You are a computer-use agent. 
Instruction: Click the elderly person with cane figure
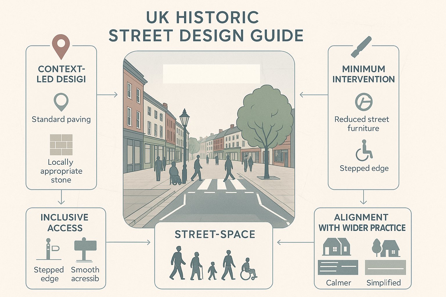[197, 266]
